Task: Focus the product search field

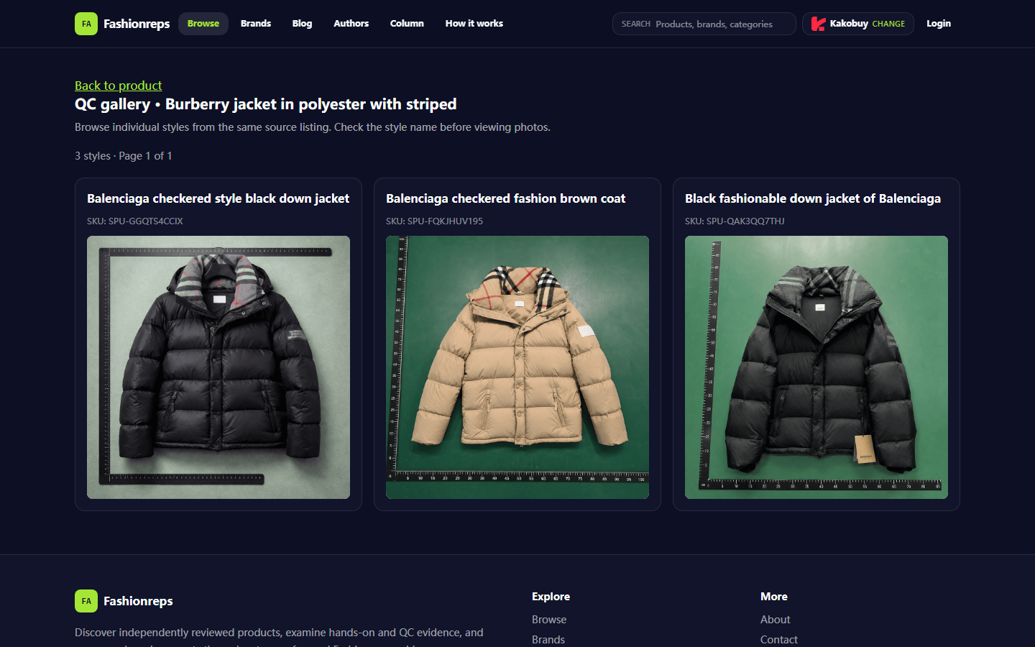Action: 704,24
